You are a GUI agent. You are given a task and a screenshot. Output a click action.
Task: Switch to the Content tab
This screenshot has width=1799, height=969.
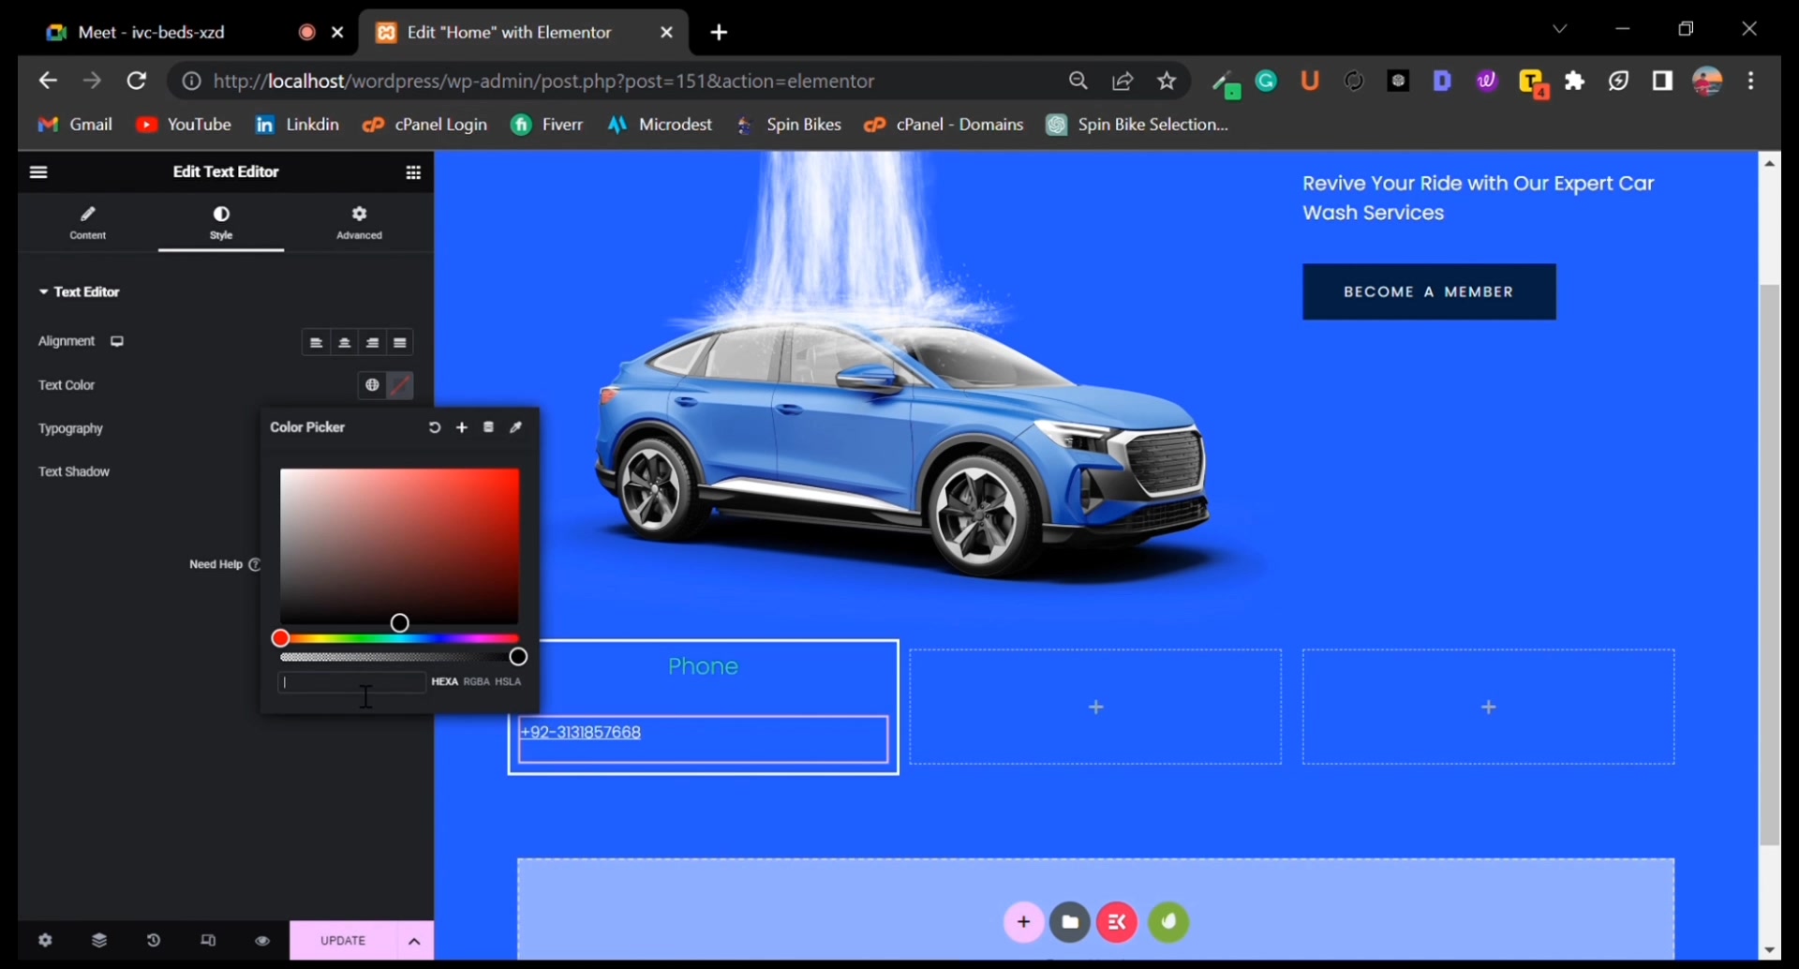pos(88,223)
